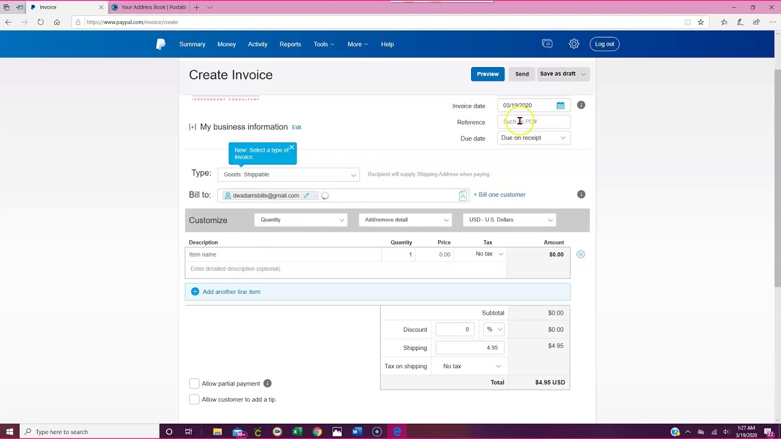Open Word from the taskbar
Image resolution: width=781 pixels, height=439 pixels.
point(357,432)
